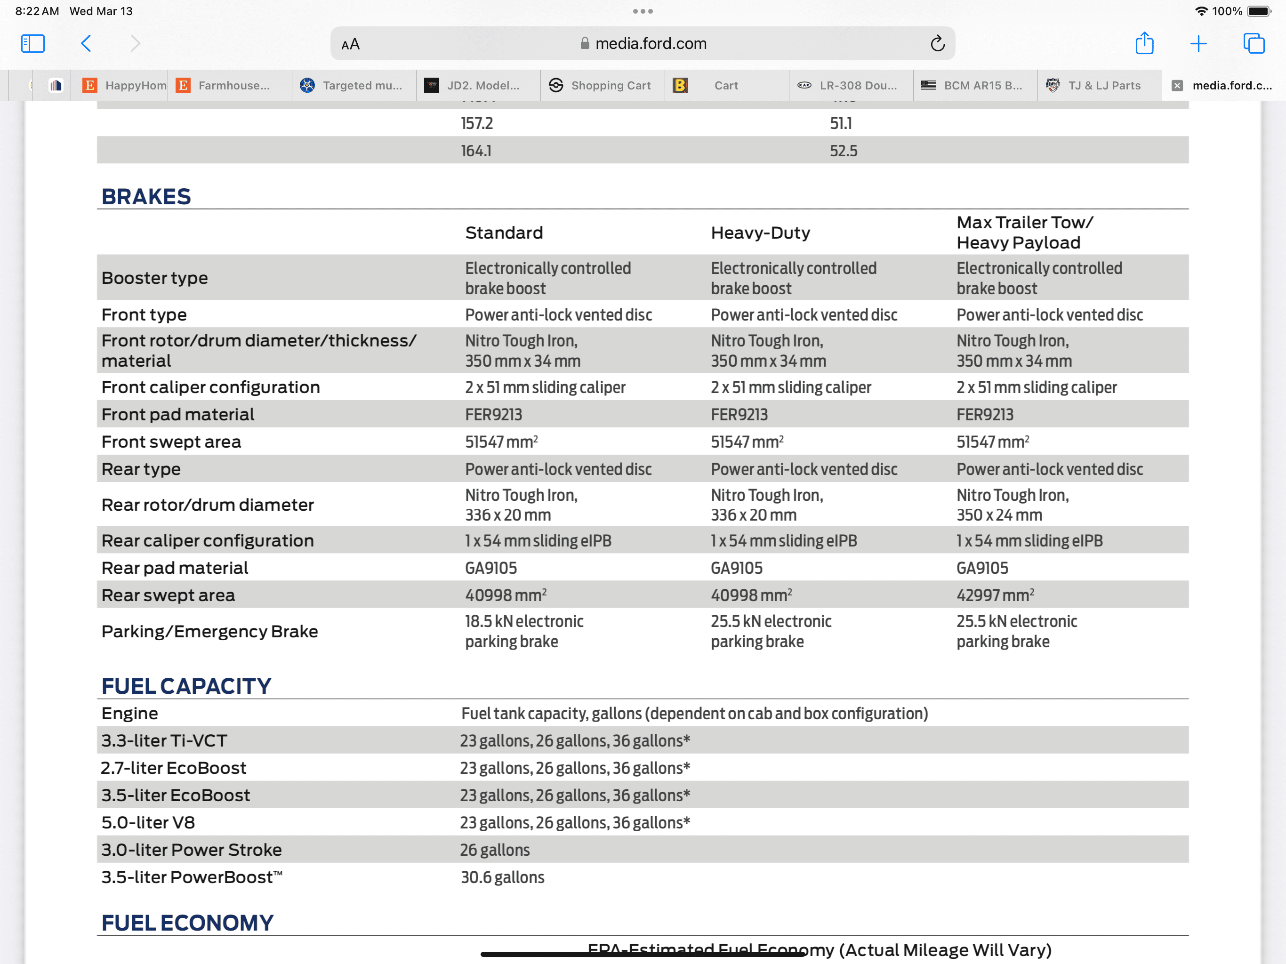Select the Rear caliper configuration label
Viewport: 1286px width, 964px height.
pos(208,541)
